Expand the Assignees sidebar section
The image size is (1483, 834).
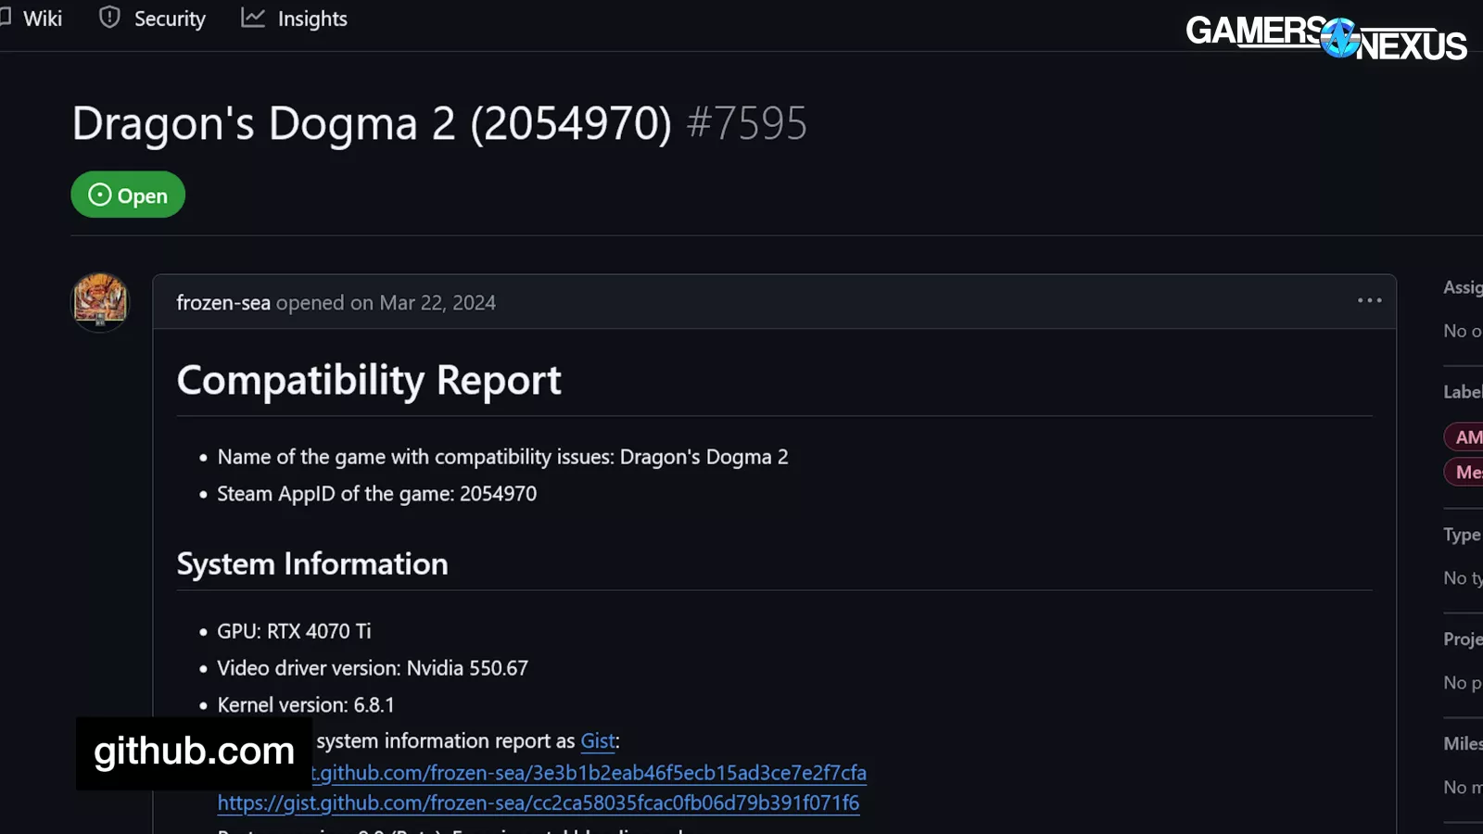coord(1462,288)
